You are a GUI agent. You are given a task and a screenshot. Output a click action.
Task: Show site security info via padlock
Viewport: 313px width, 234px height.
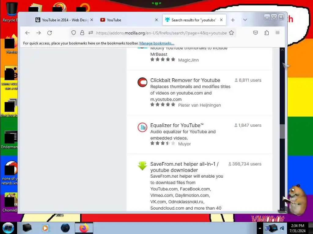pos(82,33)
